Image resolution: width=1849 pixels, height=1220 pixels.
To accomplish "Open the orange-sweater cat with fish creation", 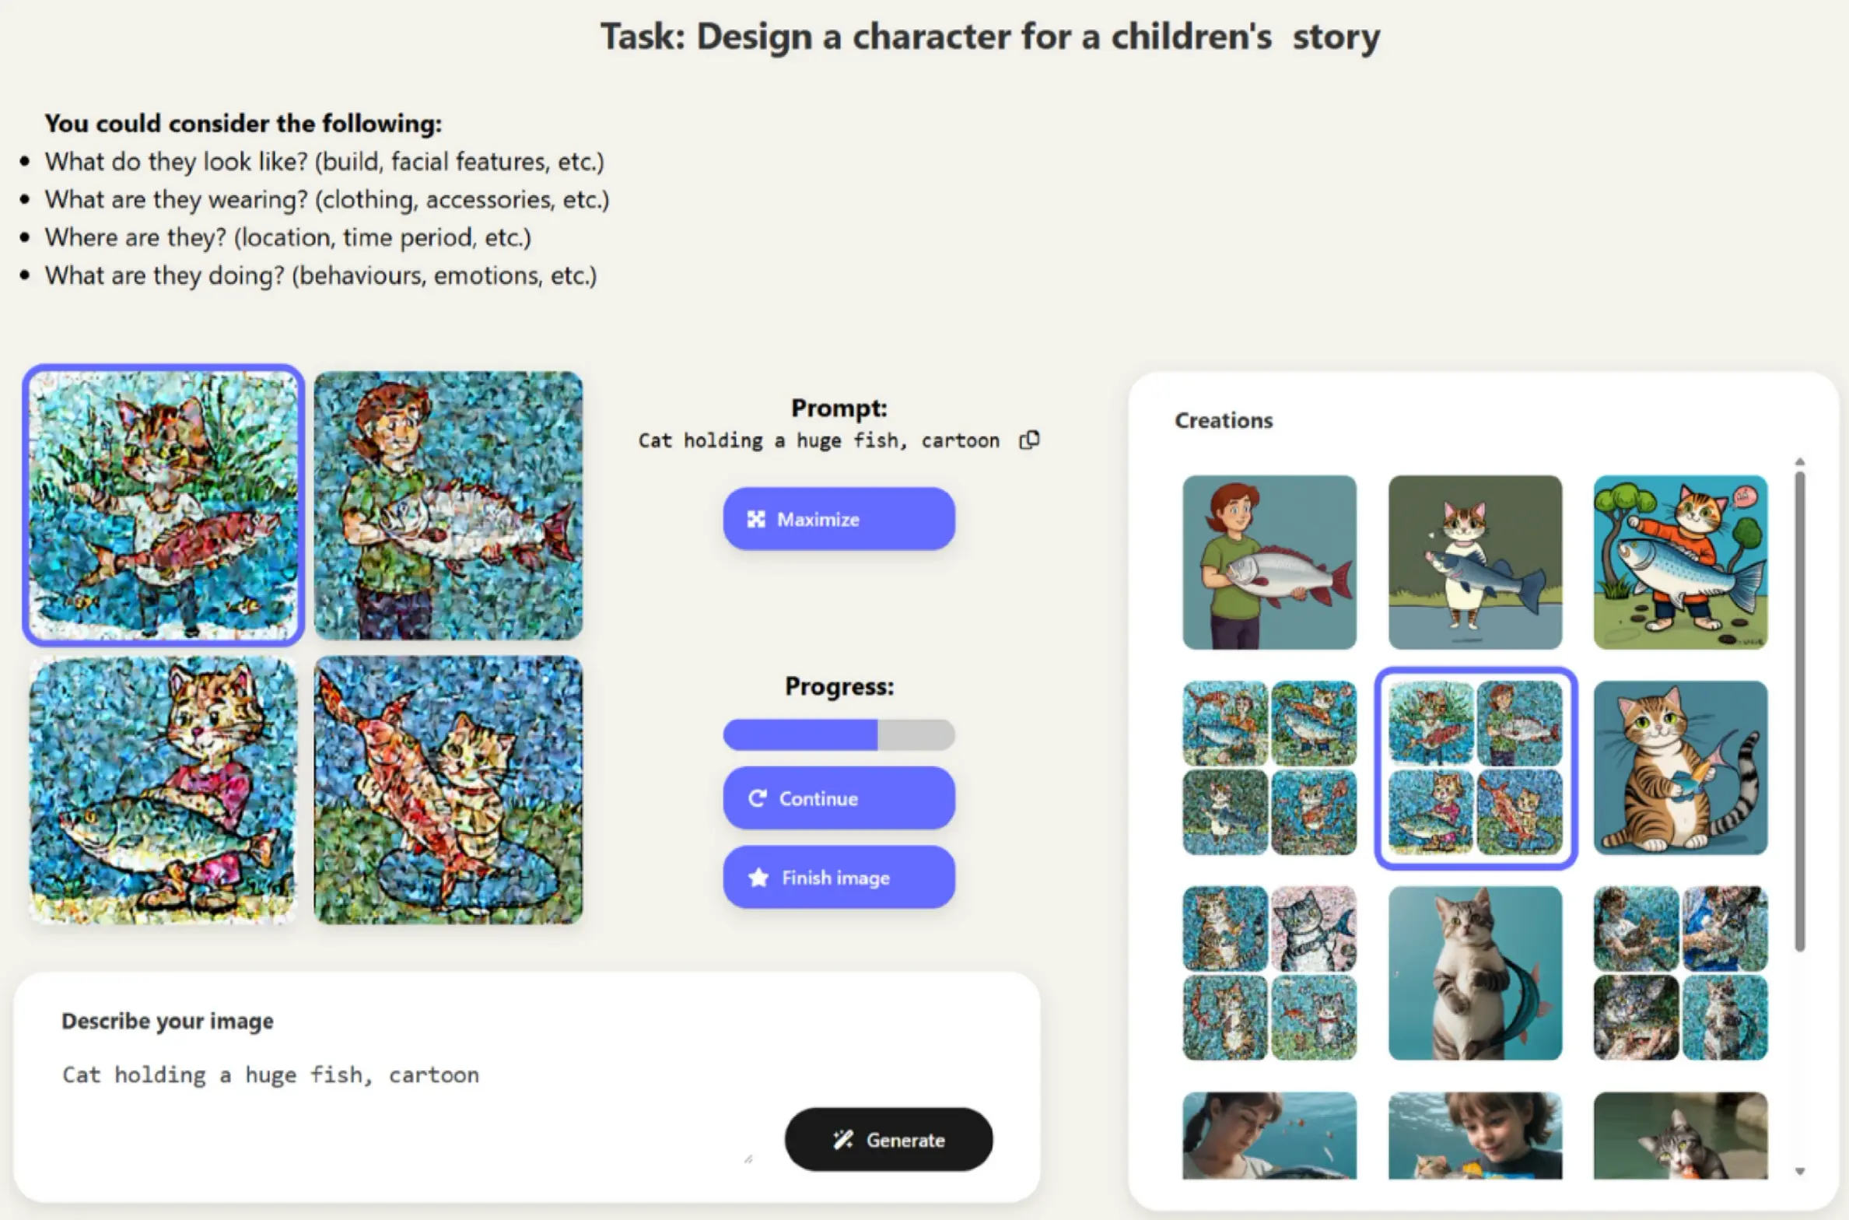I will click(1680, 563).
